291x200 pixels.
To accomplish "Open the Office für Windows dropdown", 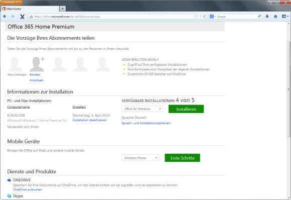I will [142, 109].
